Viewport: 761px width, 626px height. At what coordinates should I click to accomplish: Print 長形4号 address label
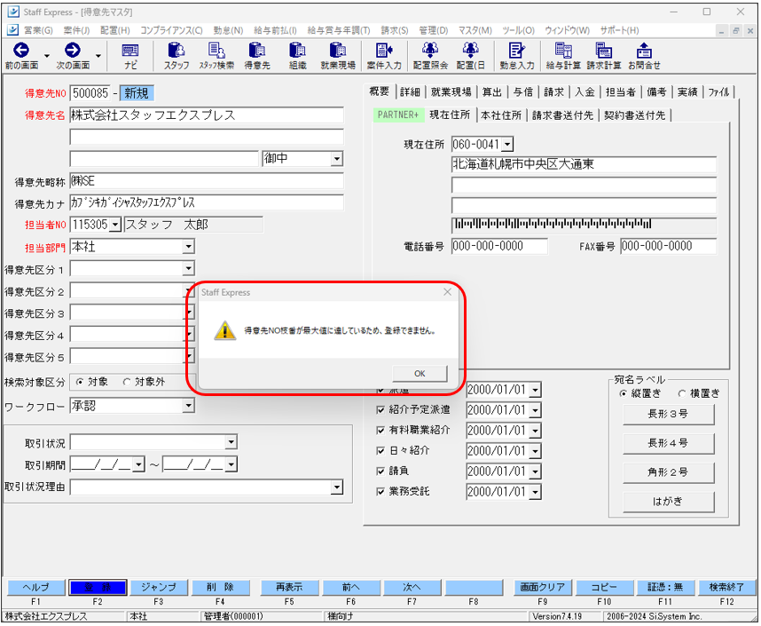coord(668,443)
